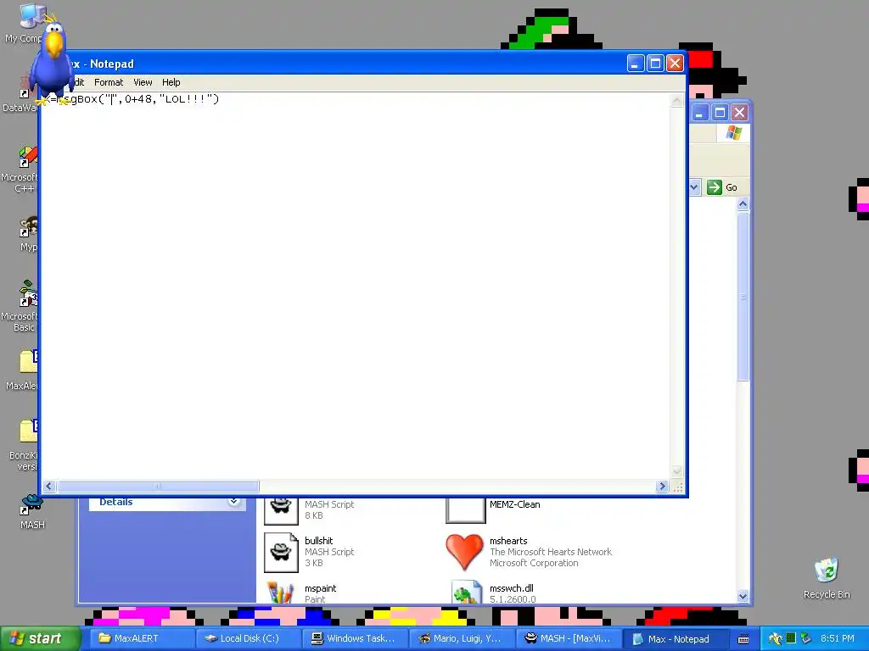Click the banana figure tray icon
Screen dimensions: 869x651
(775, 639)
